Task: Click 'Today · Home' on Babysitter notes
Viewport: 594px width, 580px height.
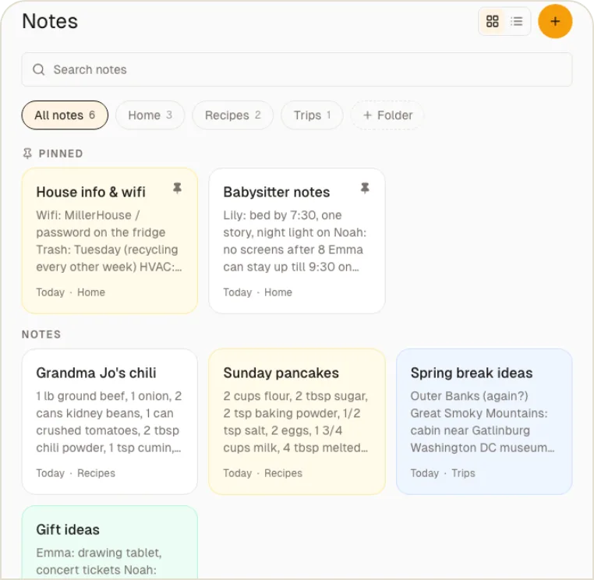Action: click(257, 292)
